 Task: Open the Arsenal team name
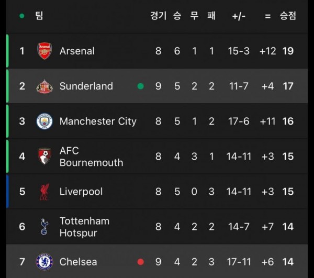point(77,51)
